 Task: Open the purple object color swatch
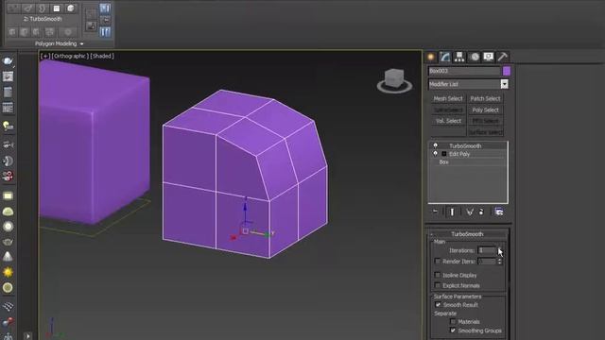point(507,71)
